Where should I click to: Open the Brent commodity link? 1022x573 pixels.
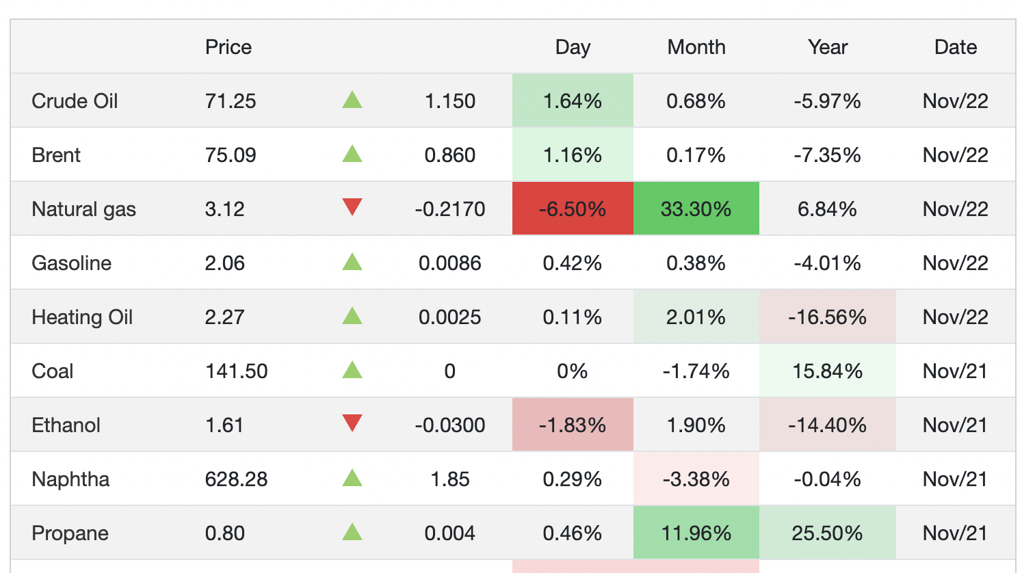click(56, 155)
